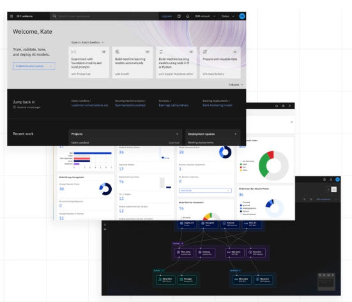Click the user avatar in watsonx header
This screenshot has width=352, height=302.
242,16
